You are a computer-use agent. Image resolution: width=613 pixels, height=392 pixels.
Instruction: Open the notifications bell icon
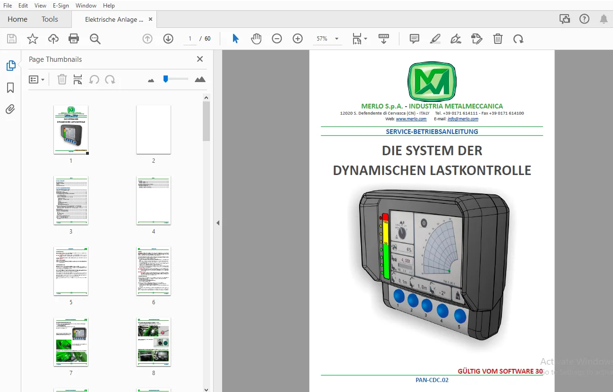point(604,19)
